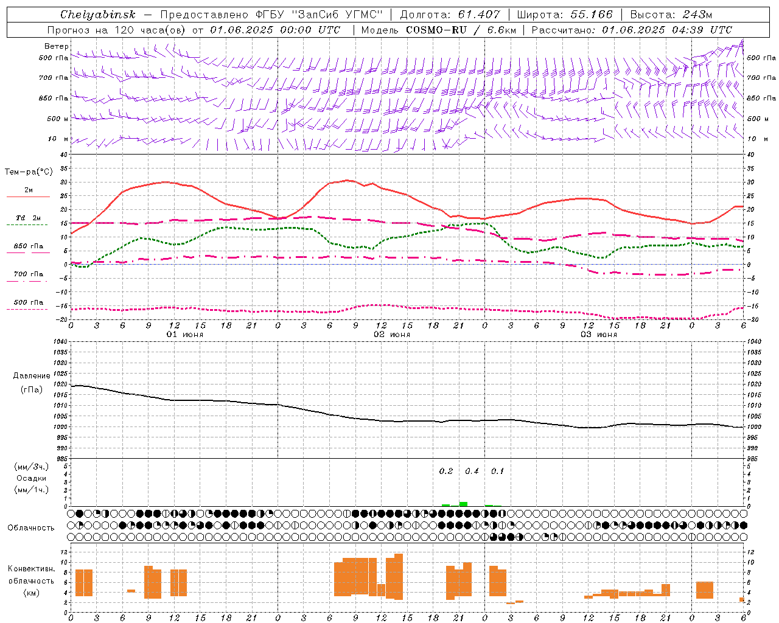This screenshot has width=779, height=623.
Task: Select the '2м' temperature legend entry
Action: pyautogui.click(x=29, y=190)
